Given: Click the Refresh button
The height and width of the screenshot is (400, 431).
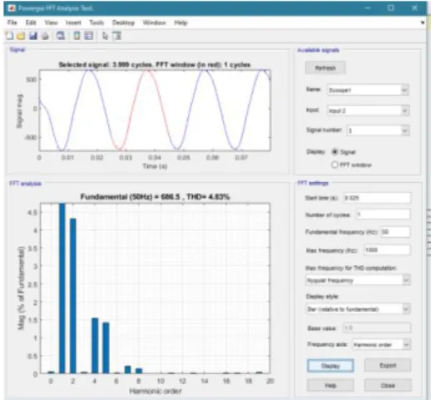Looking at the screenshot, I should coord(325,67).
